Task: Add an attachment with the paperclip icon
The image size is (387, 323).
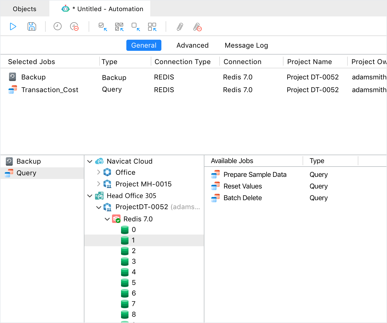Action: (x=180, y=27)
